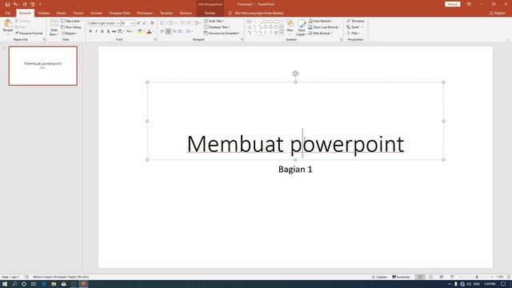Open Efek Bentuk (Shape Effects) dropdown
The width and height of the screenshot is (512, 288).
point(320,34)
